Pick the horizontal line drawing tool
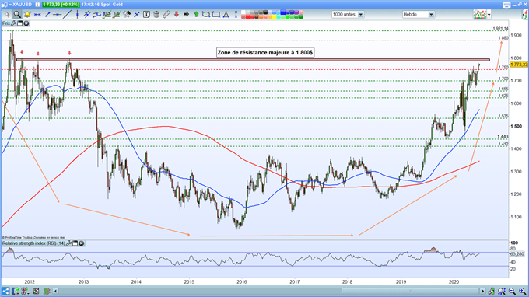 (x=58, y=15)
